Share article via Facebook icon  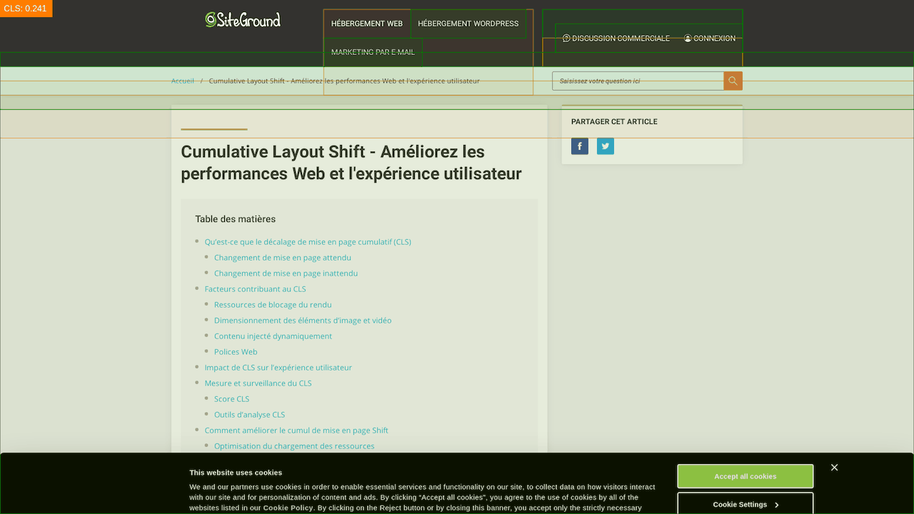[x=580, y=146]
